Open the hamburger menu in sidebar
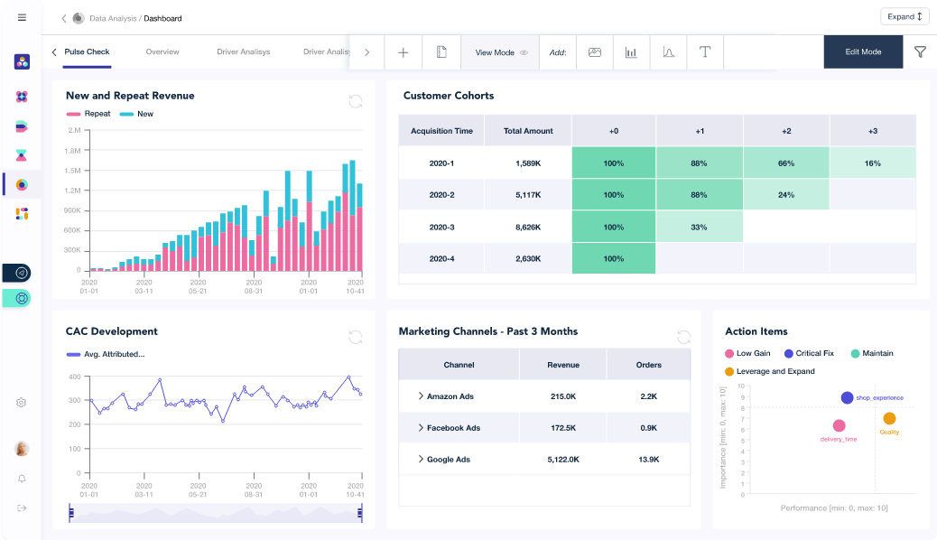This screenshot has width=937, height=540. tap(22, 17)
